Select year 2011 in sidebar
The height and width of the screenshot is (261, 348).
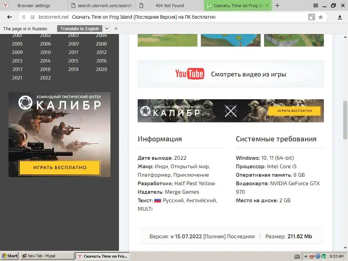click(x=73, y=52)
